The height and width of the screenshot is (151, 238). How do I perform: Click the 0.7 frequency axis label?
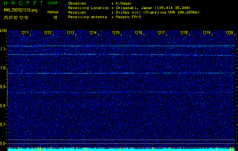click(x=3, y=125)
